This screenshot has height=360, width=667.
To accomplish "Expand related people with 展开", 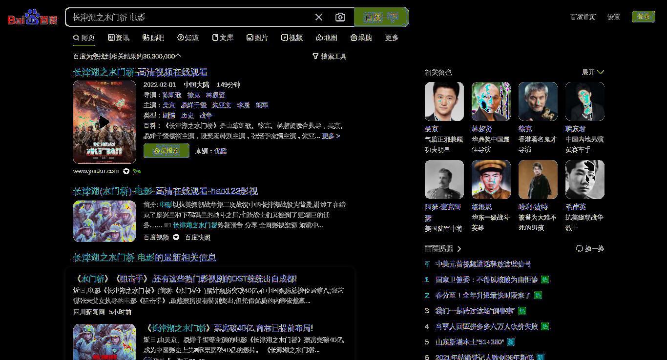I will click(x=593, y=72).
